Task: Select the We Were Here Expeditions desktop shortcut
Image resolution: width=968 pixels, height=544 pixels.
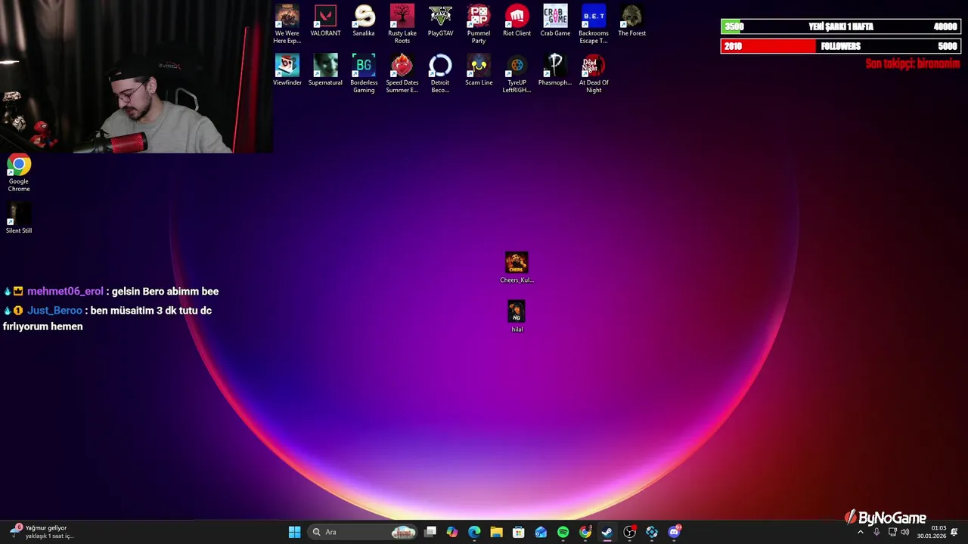Action: (x=287, y=24)
